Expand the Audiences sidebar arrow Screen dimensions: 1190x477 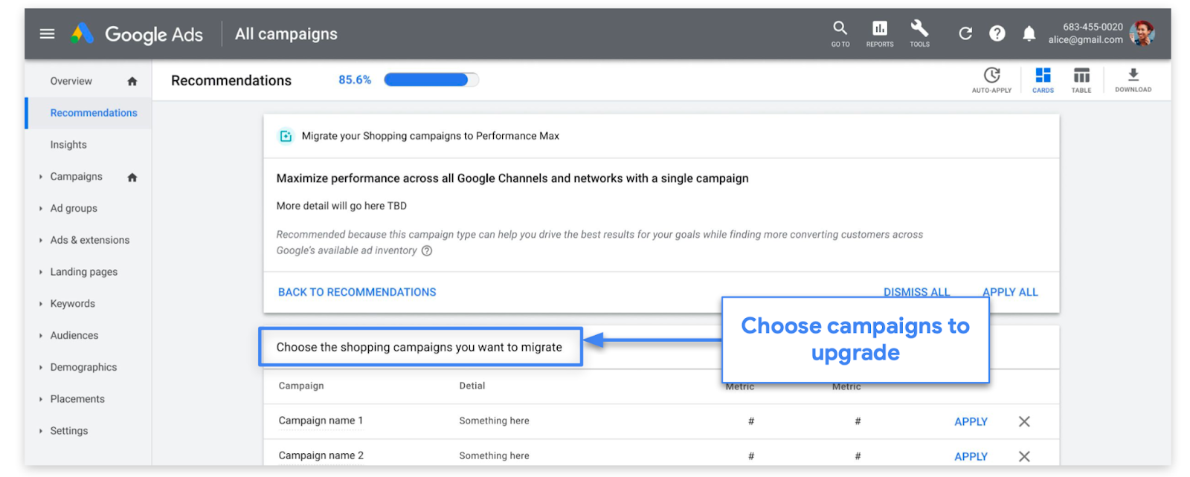(x=40, y=336)
